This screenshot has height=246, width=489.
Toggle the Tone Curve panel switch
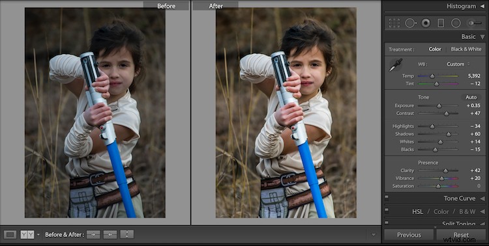click(x=387, y=197)
